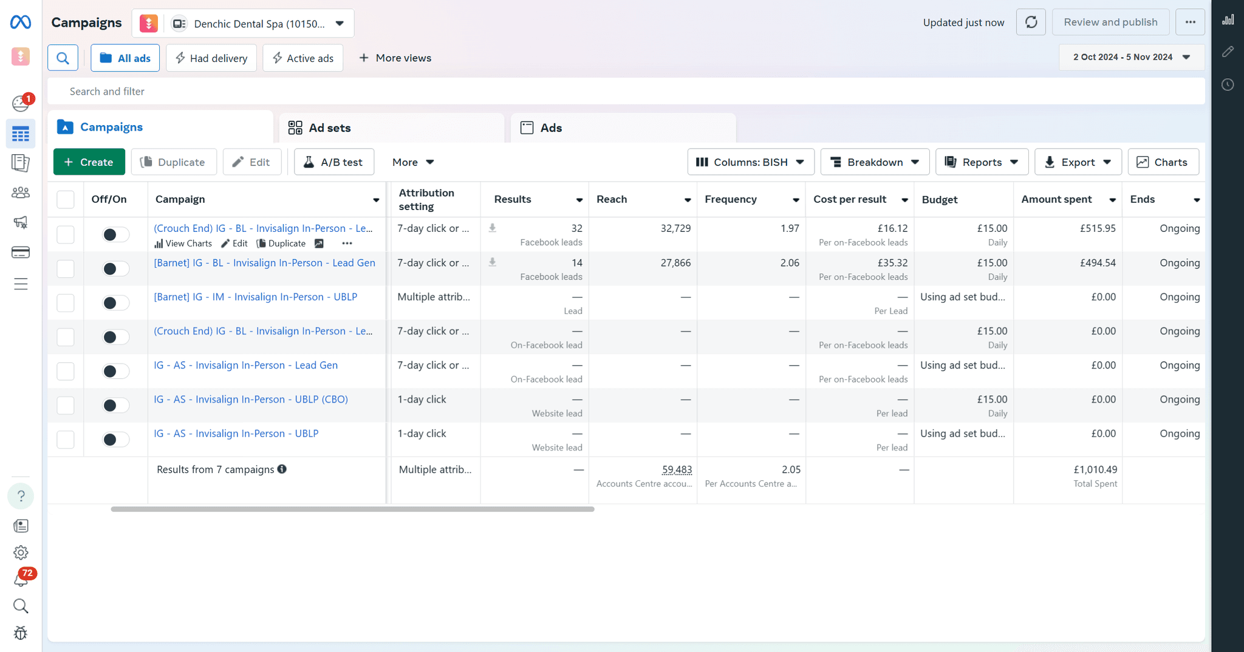Open Denchic Dental Spa account dropdown

point(243,24)
